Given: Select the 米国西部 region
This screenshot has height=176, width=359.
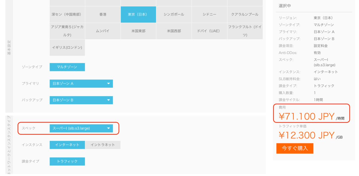Looking at the screenshot, I should 174,31.
